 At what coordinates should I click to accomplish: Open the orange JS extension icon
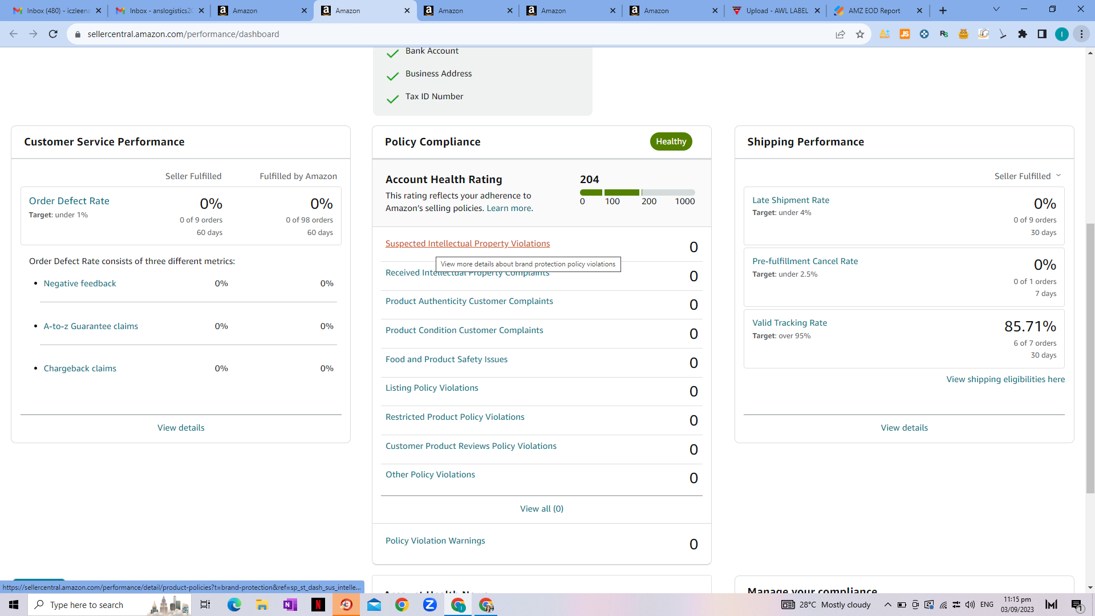click(905, 34)
